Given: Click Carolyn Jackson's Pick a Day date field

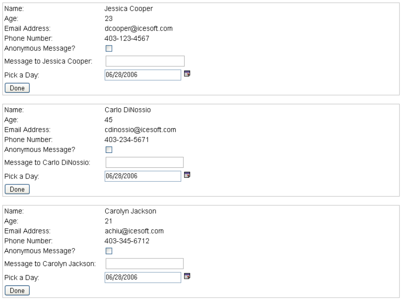Looking at the screenshot, I should (x=143, y=277).
